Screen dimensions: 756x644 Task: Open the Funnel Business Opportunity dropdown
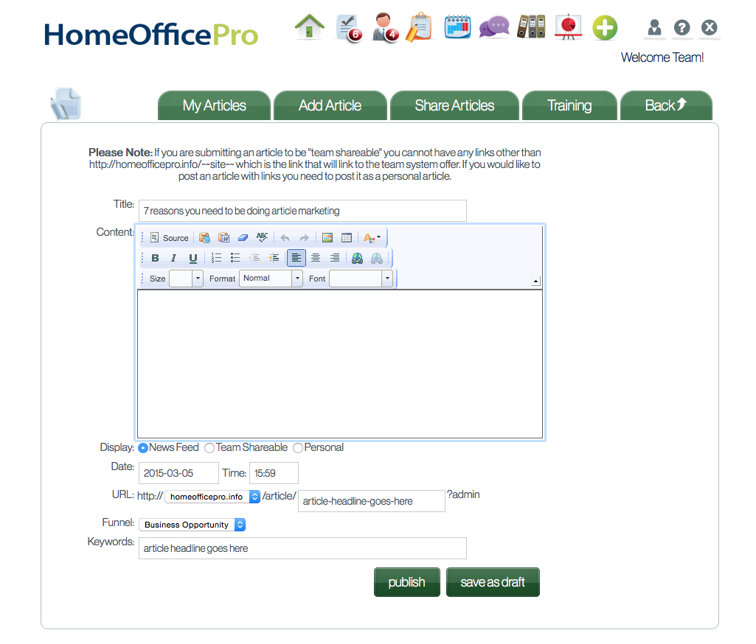tap(193, 525)
